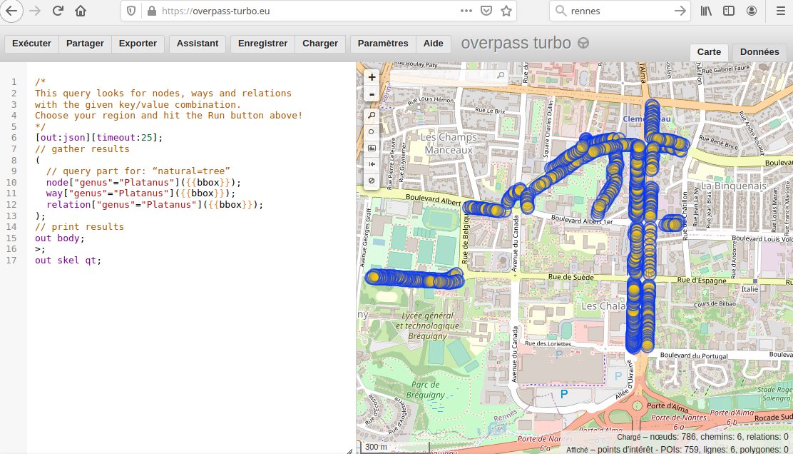Image resolution: width=793 pixels, height=454 pixels.
Task: Open the Assistant dialog
Action: [198, 44]
